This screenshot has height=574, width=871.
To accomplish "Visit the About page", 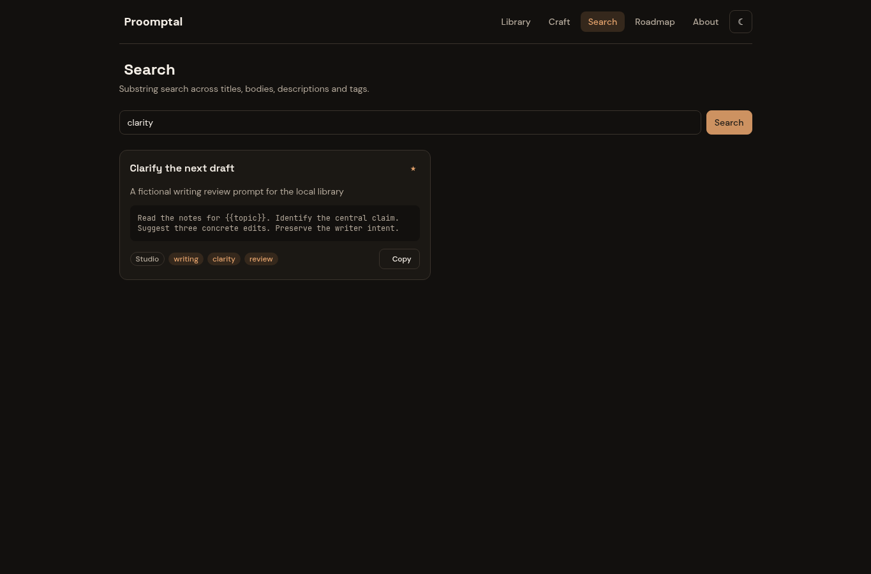I will tap(706, 22).
